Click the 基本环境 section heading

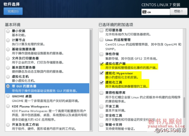13,25
